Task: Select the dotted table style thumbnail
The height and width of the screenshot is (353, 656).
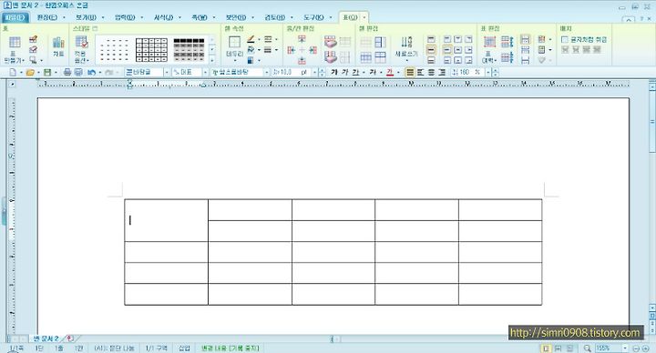Action: click(x=114, y=50)
